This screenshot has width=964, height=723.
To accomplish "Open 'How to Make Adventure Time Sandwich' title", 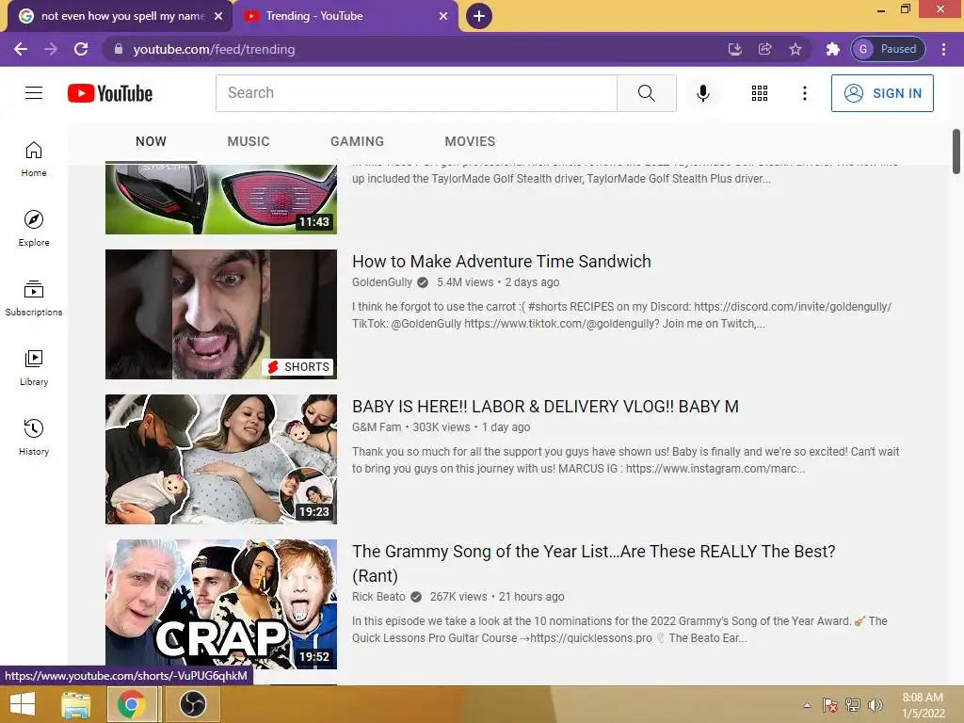I will coord(501,262).
